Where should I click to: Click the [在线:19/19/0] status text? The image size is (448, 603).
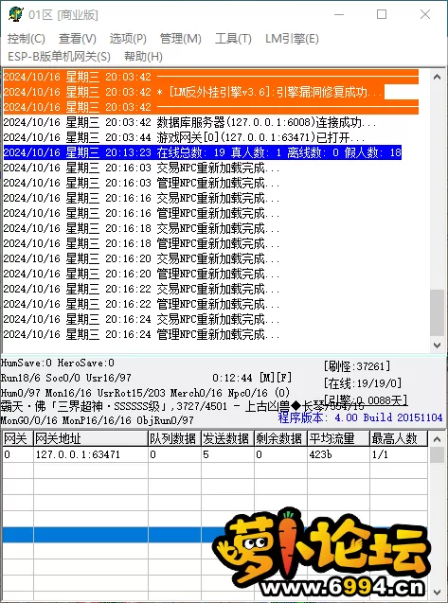pyautogui.click(x=363, y=383)
